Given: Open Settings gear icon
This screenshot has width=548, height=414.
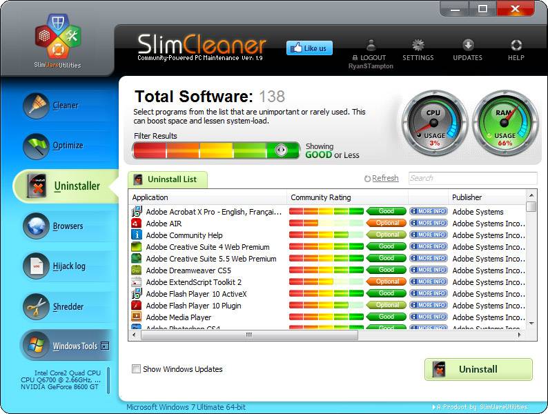Looking at the screenshot, I should (x=418, y=45).
